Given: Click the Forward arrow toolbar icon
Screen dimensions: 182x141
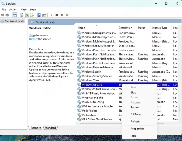Looking at the screenshot, I should (7, 15).
